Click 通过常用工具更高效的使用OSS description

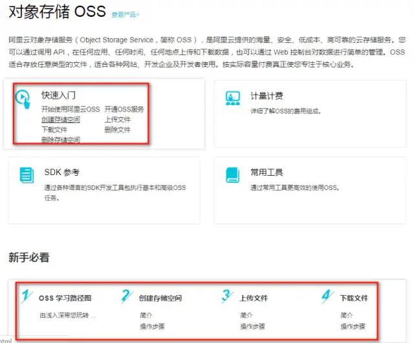click(x=295, y=188)
